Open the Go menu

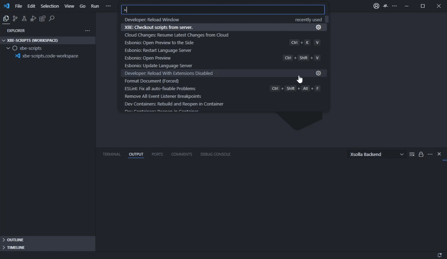pyautogui.click(x=82, y=6)
